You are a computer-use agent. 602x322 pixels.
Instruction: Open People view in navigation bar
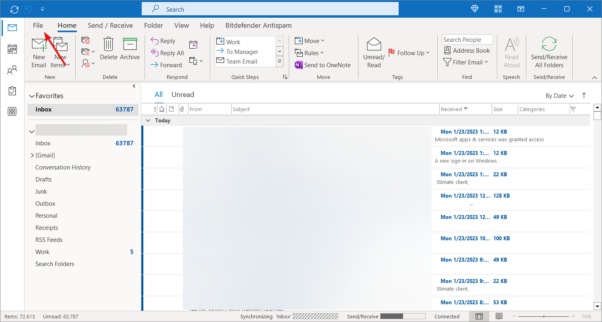tap(12, 70)
